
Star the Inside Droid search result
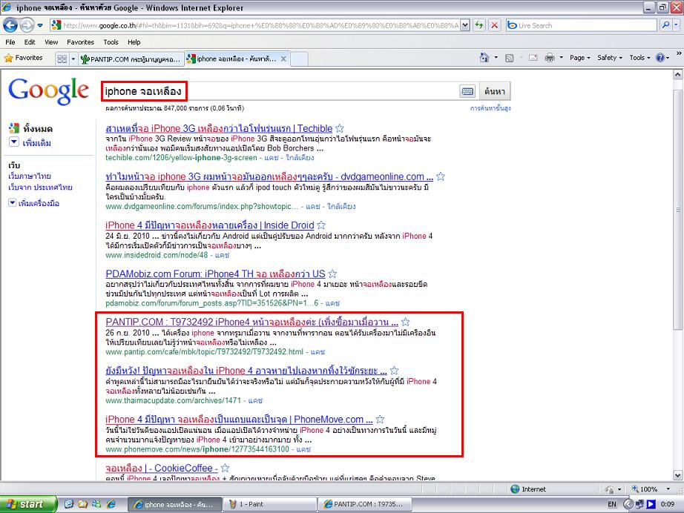(x=321, y=225)
